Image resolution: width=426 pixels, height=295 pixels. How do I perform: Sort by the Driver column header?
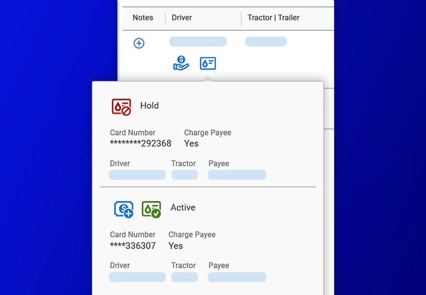[182, 18]
